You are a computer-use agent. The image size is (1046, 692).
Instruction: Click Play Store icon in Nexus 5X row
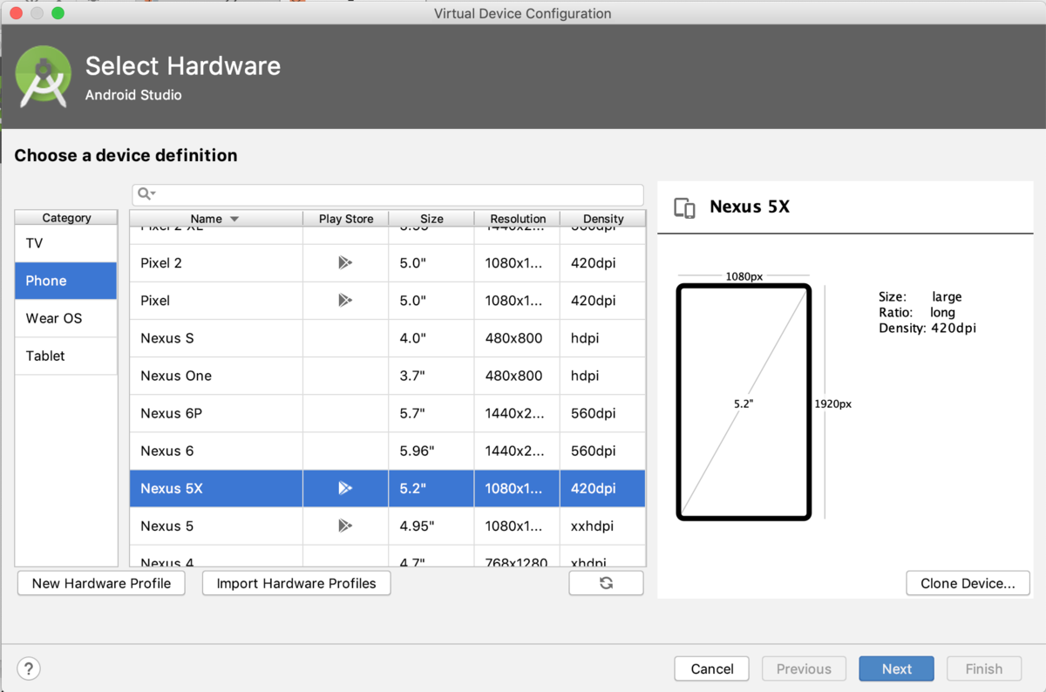345,488
